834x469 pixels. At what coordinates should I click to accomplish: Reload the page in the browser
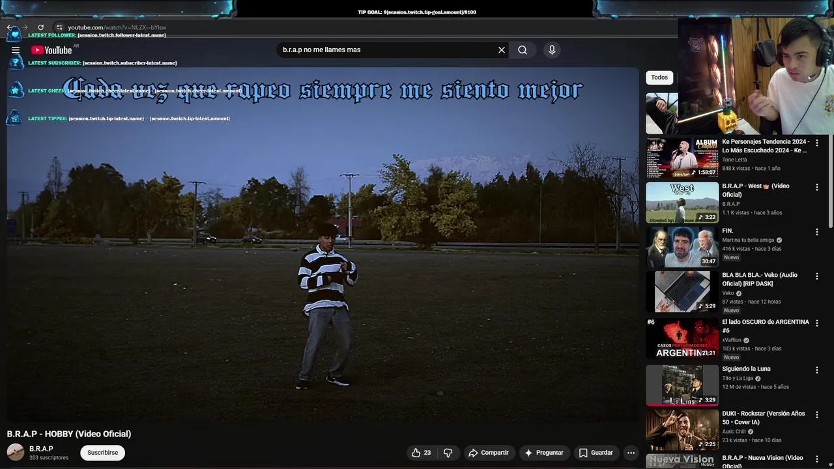point(40,27)
